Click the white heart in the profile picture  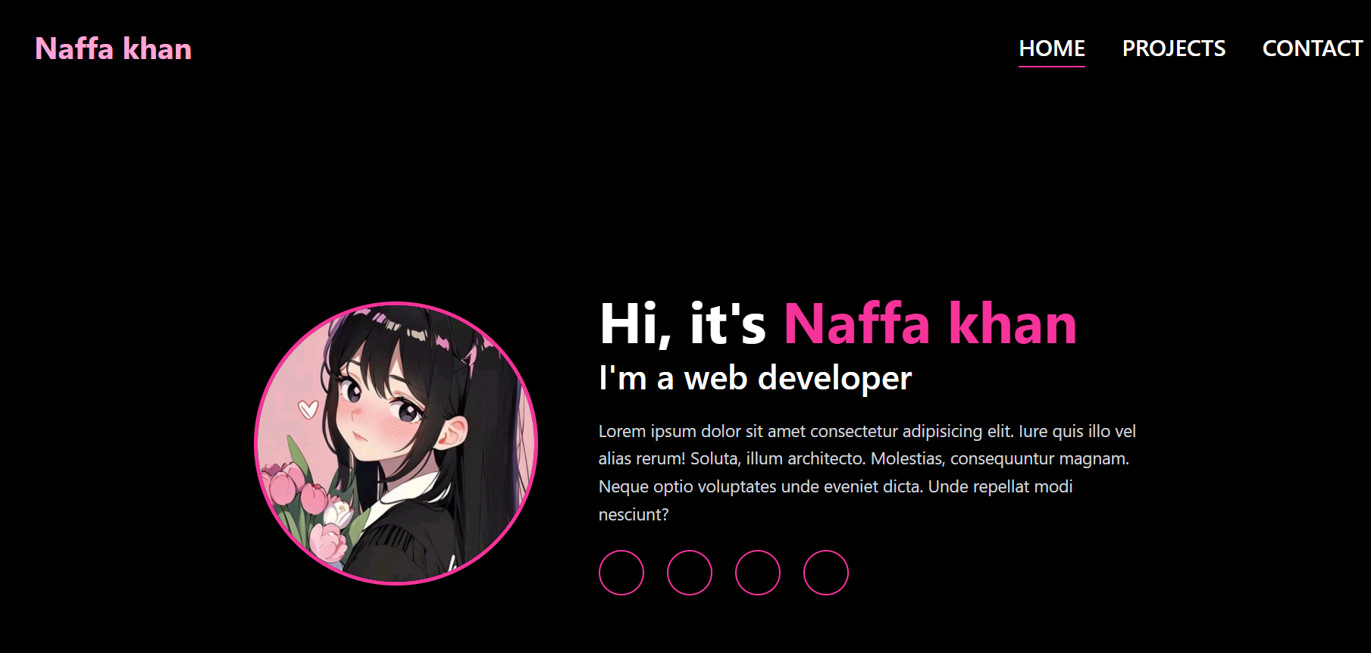point(307,409)
